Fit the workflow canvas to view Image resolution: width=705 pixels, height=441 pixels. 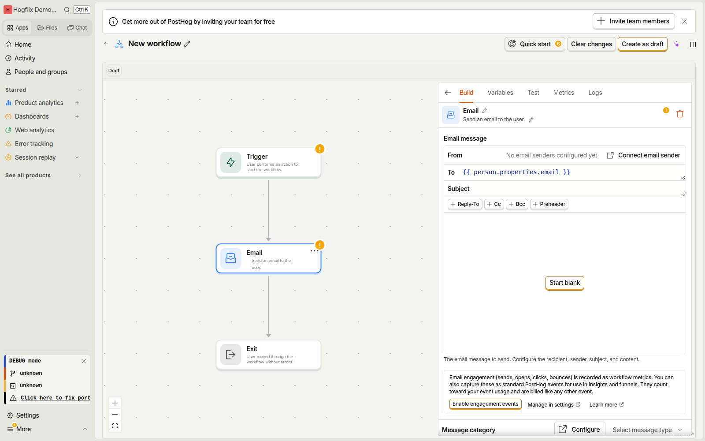click(x=115, y=426)
